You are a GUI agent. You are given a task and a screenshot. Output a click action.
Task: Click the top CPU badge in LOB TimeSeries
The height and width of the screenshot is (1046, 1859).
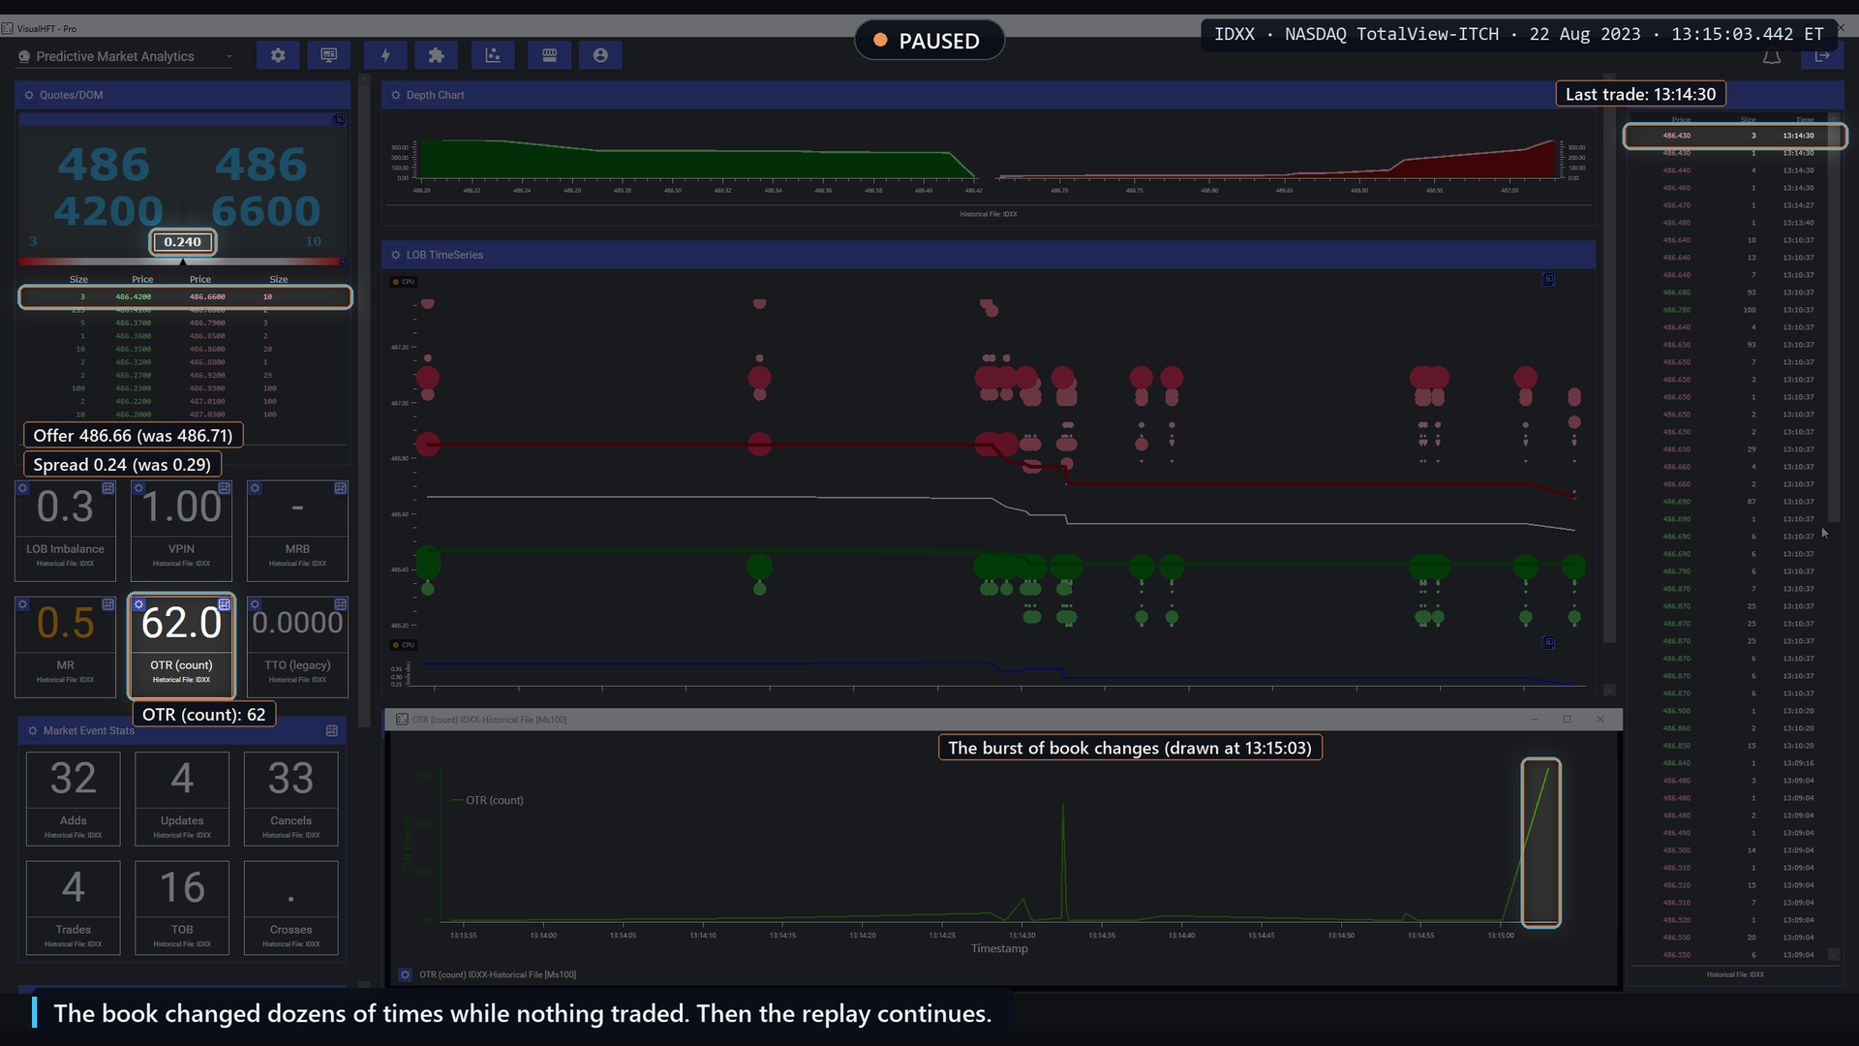click(x=404, y=282)
